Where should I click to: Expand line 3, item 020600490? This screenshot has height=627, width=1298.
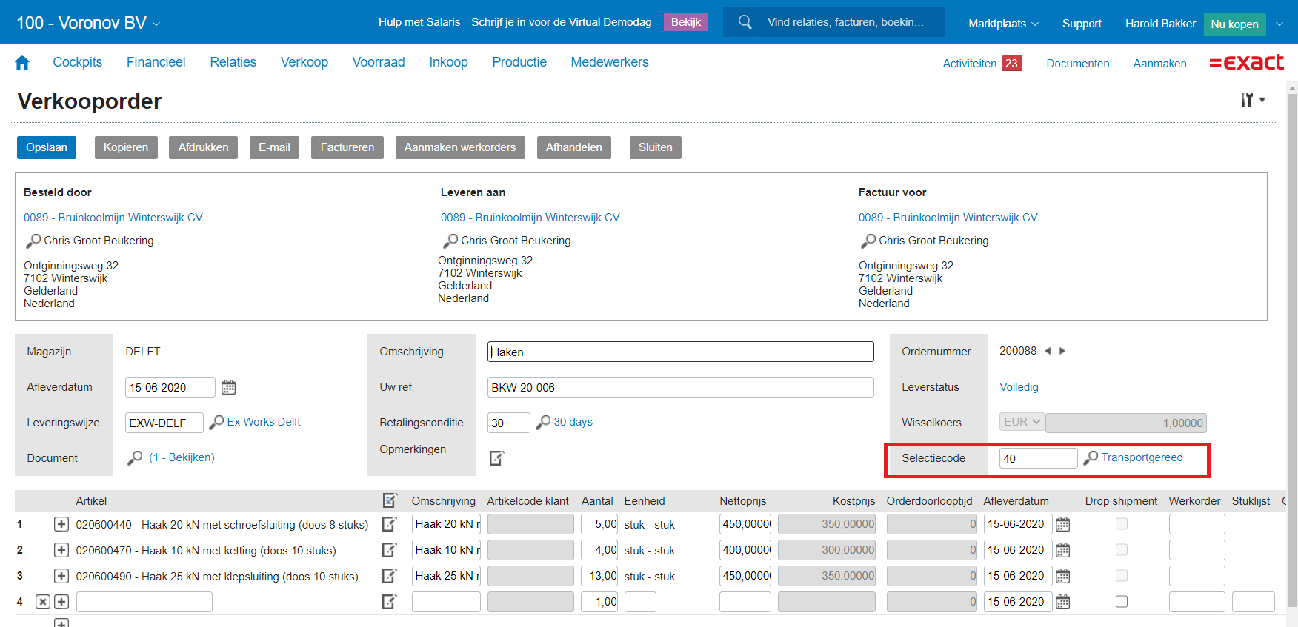[x=61, y=576]
